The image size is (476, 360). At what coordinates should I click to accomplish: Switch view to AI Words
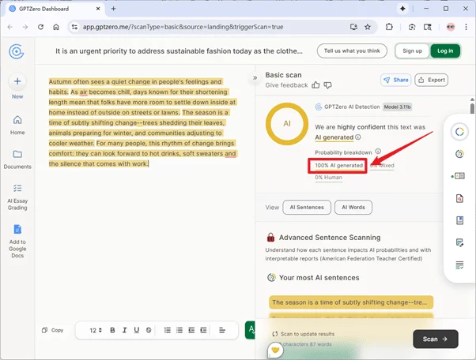[x=353, y=207]
